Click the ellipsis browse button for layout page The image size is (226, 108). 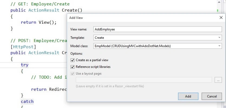click(218, 80)
